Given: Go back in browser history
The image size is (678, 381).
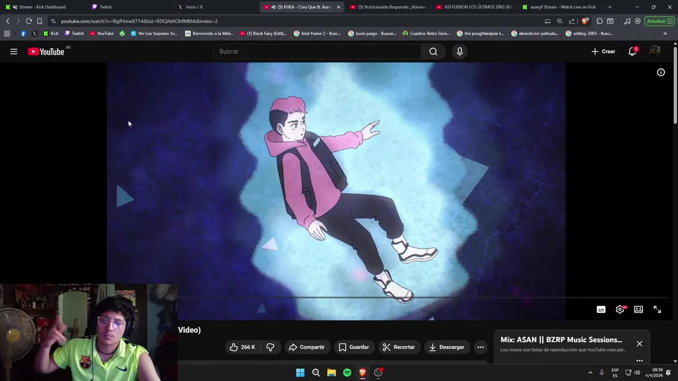Looking at the screenshot, I should [x=7, y=21].
